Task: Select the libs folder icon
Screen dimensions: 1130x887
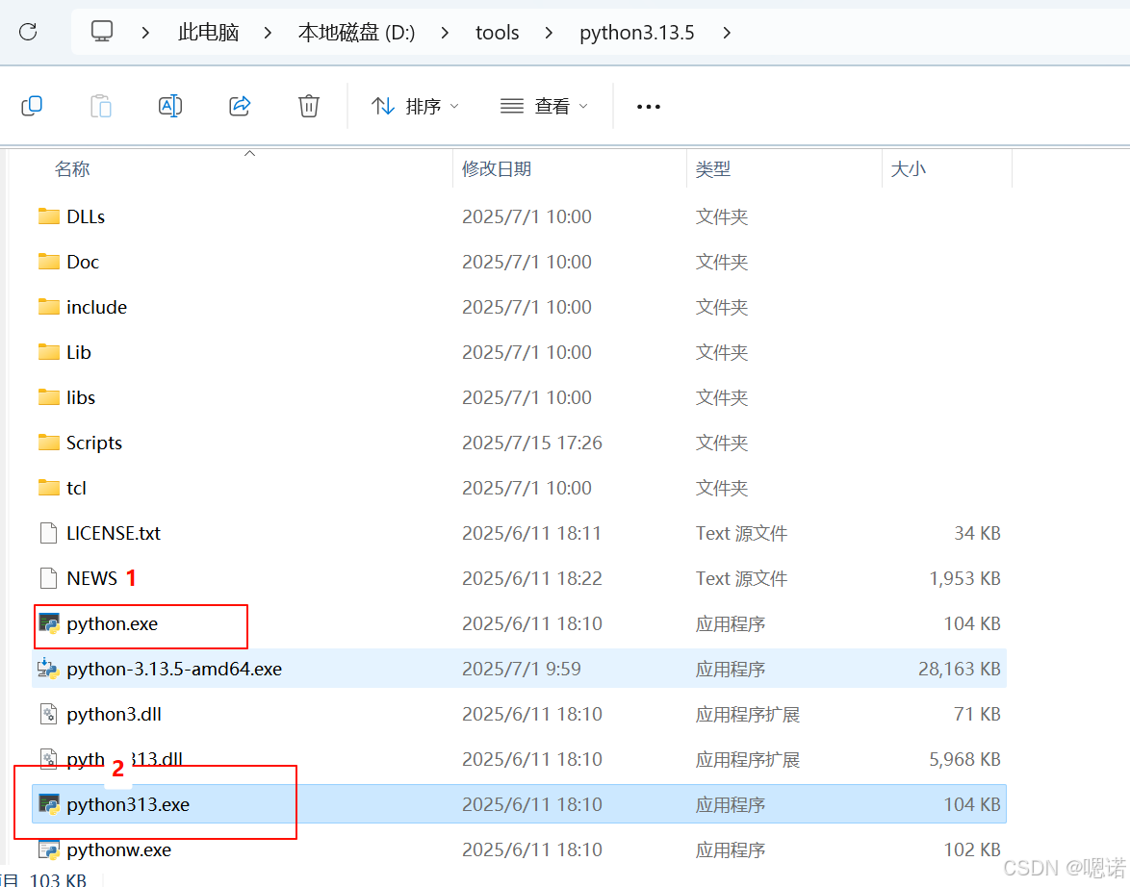Action: pyautogui.click(x=49, y=397)
